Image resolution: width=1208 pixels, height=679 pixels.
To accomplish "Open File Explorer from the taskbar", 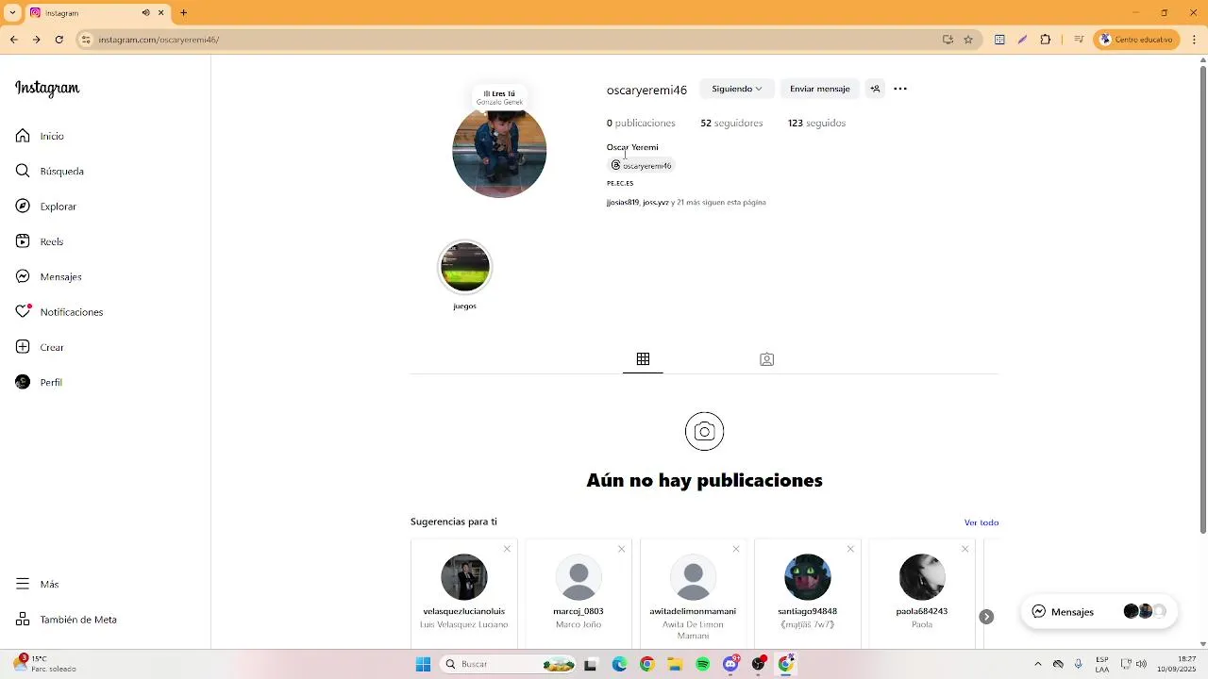I will point(675,664).
